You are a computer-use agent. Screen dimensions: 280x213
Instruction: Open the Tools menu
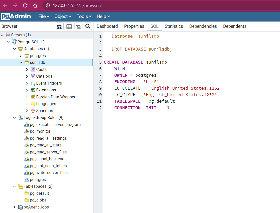(x=84, y=17)
